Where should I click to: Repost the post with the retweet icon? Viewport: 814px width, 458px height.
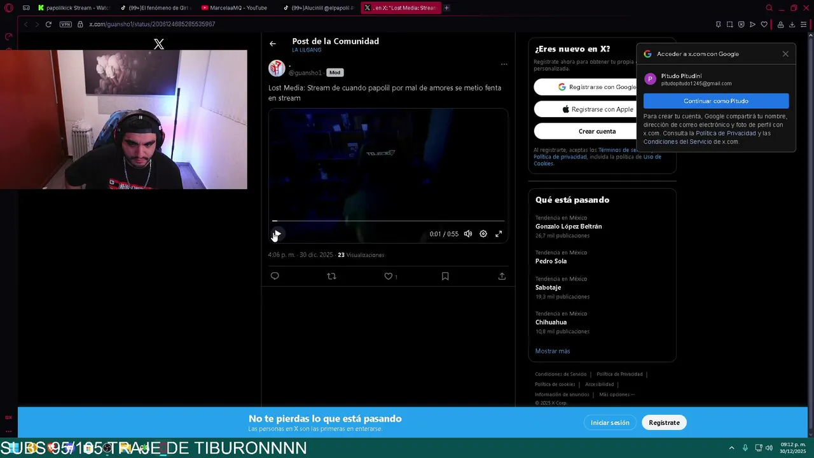pos(331,276)
